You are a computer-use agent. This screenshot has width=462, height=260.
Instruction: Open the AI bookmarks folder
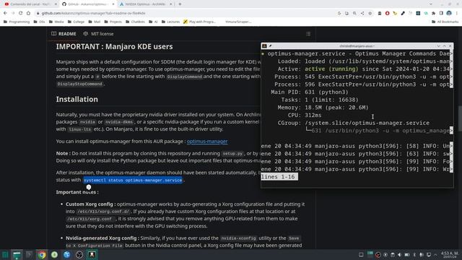click(x=153, y=22)
